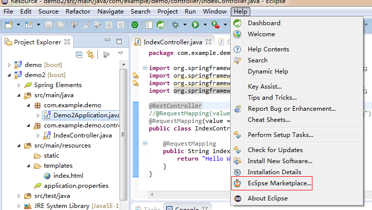Click the New wizard toolbar icon
The height and width of the screenshot is (210, 372).
(x=9, y=25)
